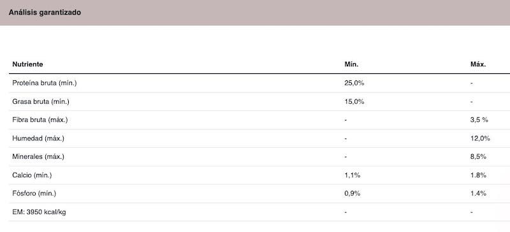Image resolution: width=510 pixels, height=232 pixels.
Task: Select the Grasa bruta (mín.) row label
Action: [41, 102]
